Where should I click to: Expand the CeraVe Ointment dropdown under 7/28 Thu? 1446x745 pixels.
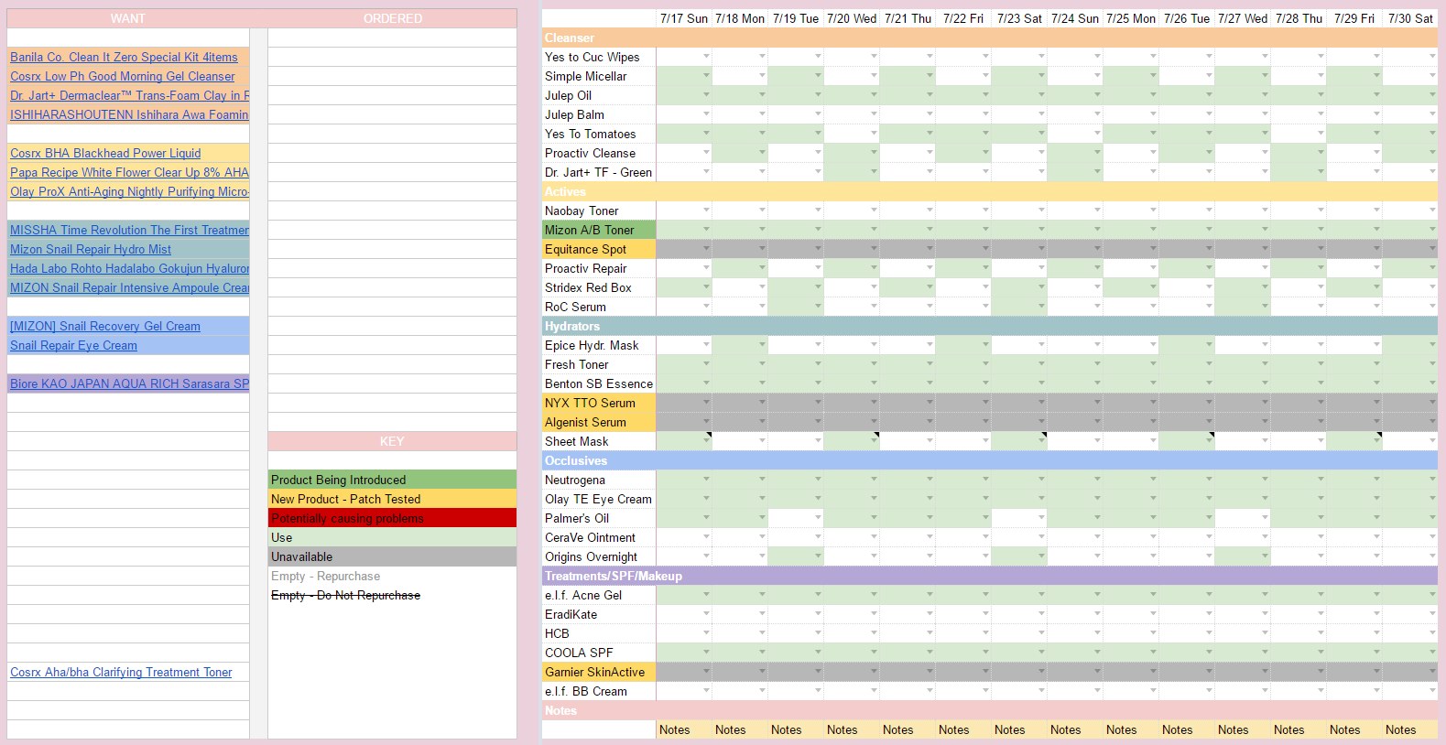coord(1321,537)
